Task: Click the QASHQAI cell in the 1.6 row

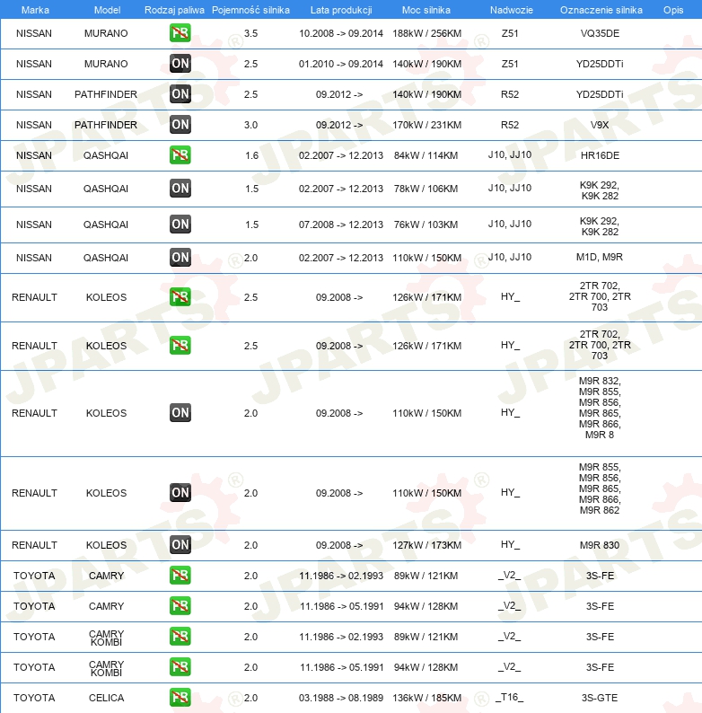Action: tap(106, 155)
